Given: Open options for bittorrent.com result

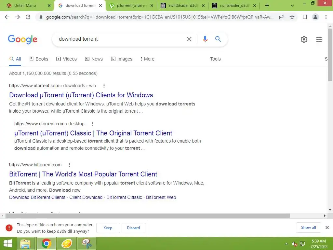Looking at the screenshot, I should (70, 165).
